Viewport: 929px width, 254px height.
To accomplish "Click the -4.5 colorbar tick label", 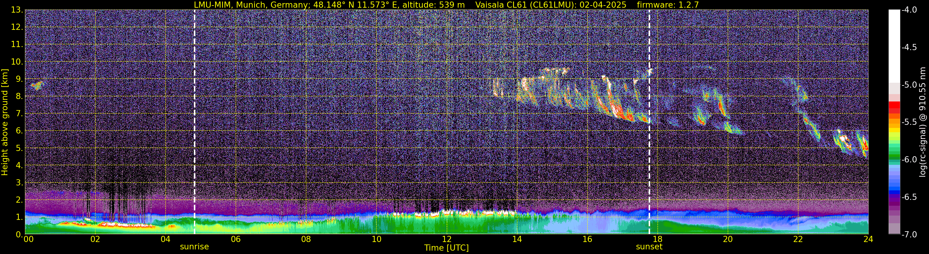I will coord(909,47).
